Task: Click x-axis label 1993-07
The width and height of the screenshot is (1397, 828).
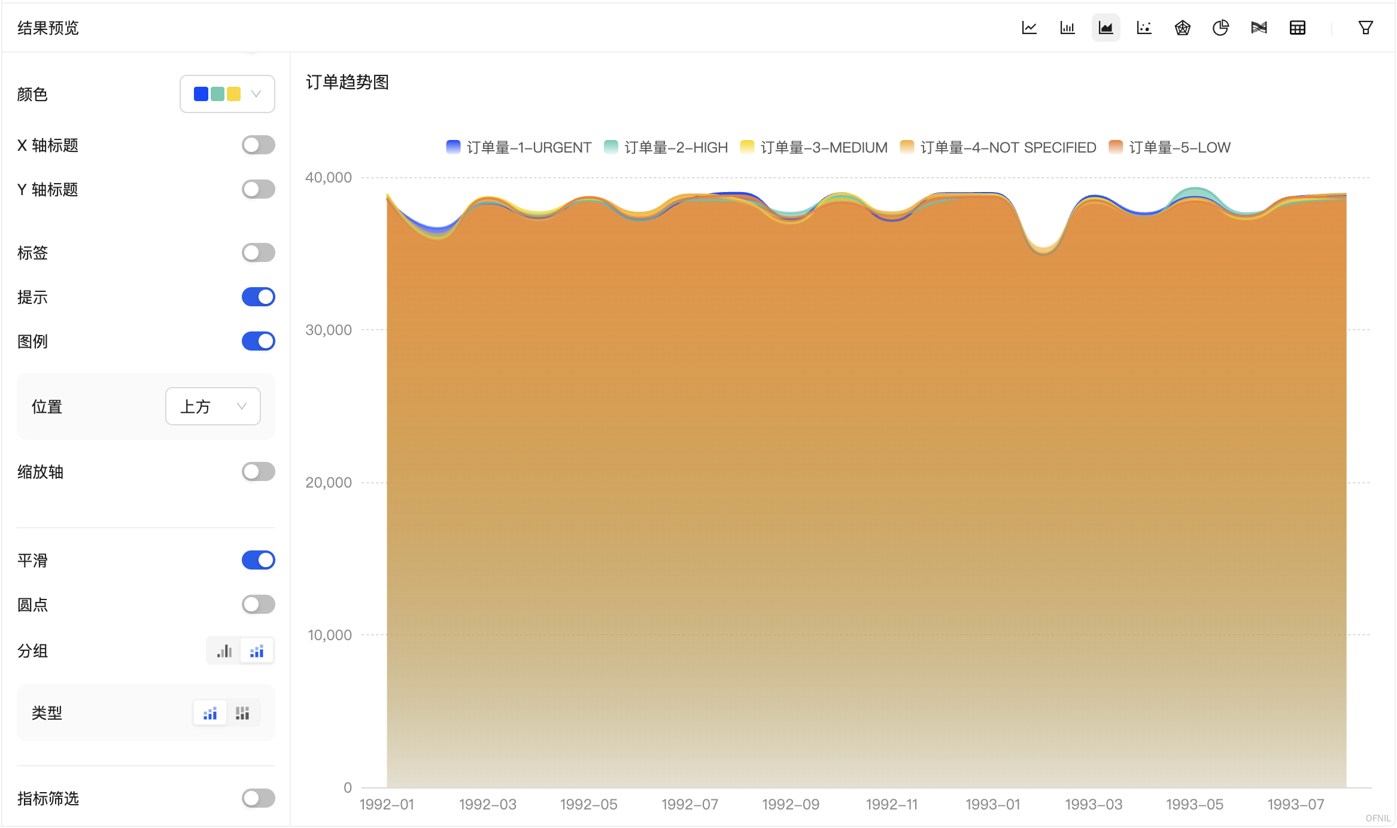Action: click(x=1296, y=805)
